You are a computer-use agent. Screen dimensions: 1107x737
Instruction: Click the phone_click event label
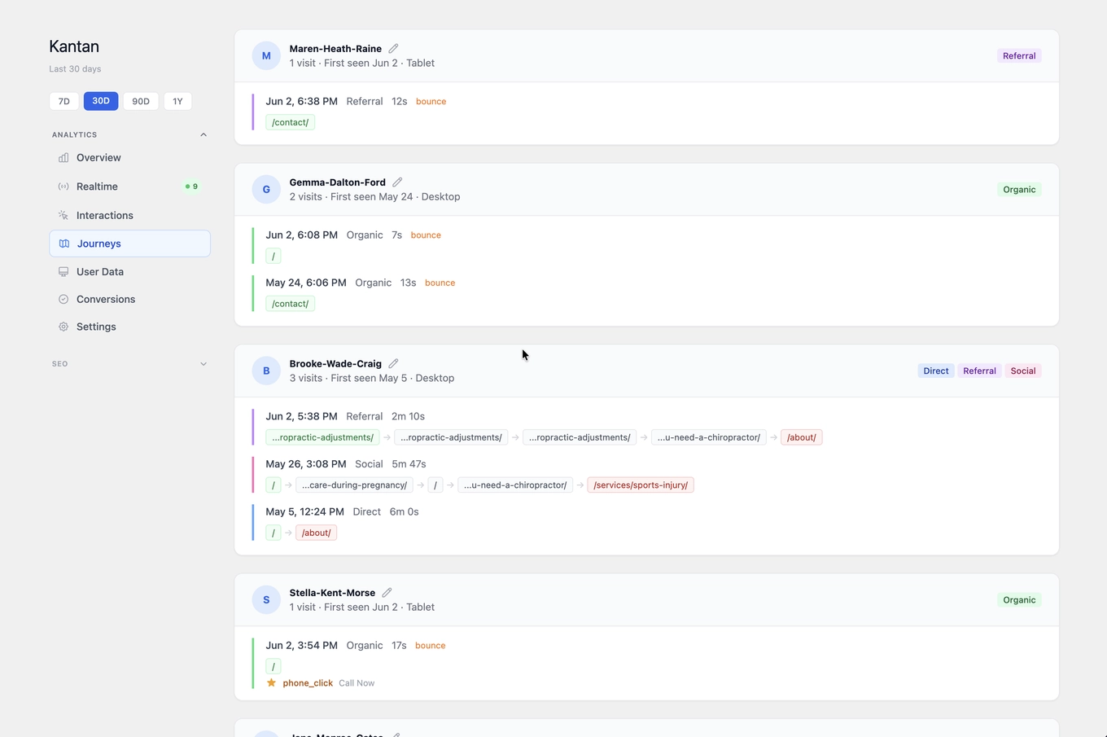click(308, 683)
